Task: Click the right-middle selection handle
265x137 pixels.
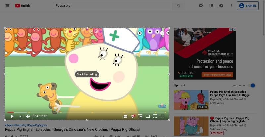Action: coord(169,74)
